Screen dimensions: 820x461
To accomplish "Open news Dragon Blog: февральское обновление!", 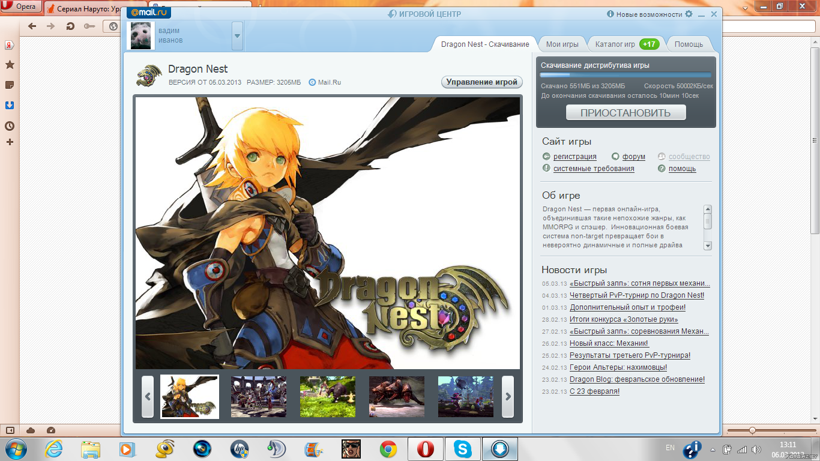I will pyautogui.click(x=638, y=379).
